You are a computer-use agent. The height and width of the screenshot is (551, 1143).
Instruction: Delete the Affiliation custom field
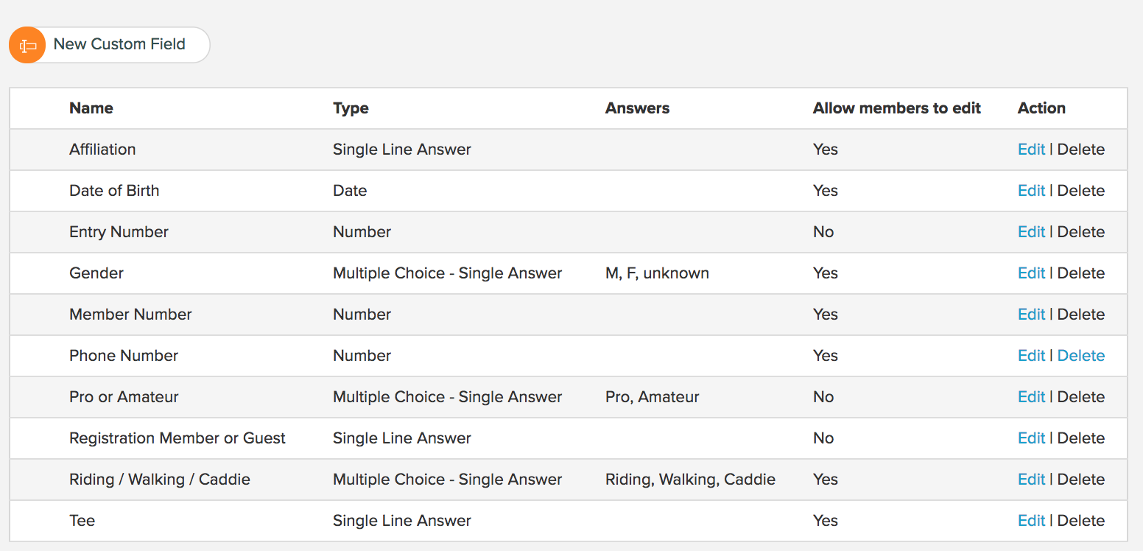pyautogui.click(x=1081, y=150)
